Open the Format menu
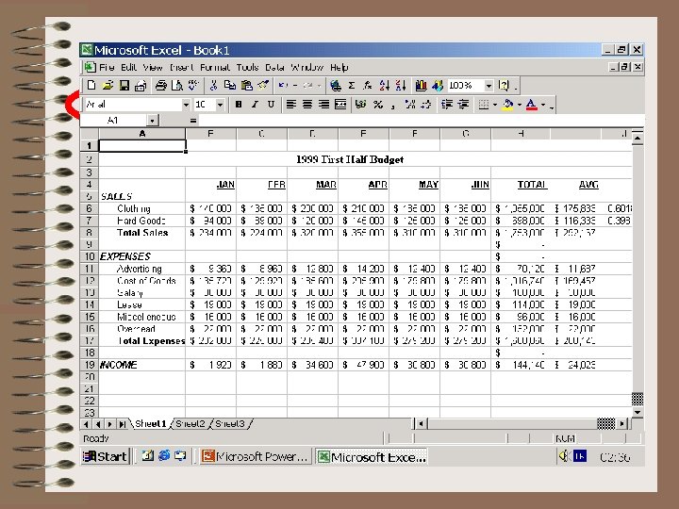The width and height of the screenshot is (679, 509). [x=215, y=68]
